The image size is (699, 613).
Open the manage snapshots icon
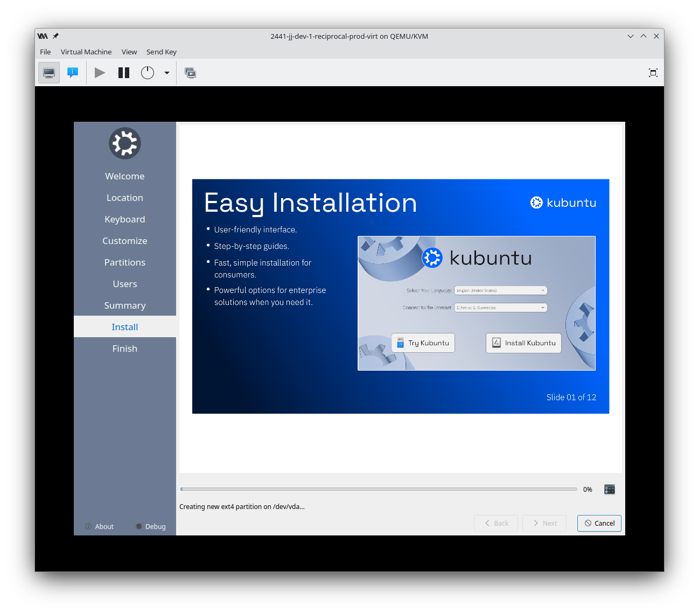coord(190,73)
